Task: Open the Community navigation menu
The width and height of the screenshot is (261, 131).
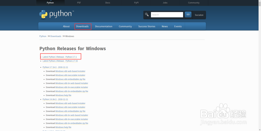Action: tap(125, 26)
